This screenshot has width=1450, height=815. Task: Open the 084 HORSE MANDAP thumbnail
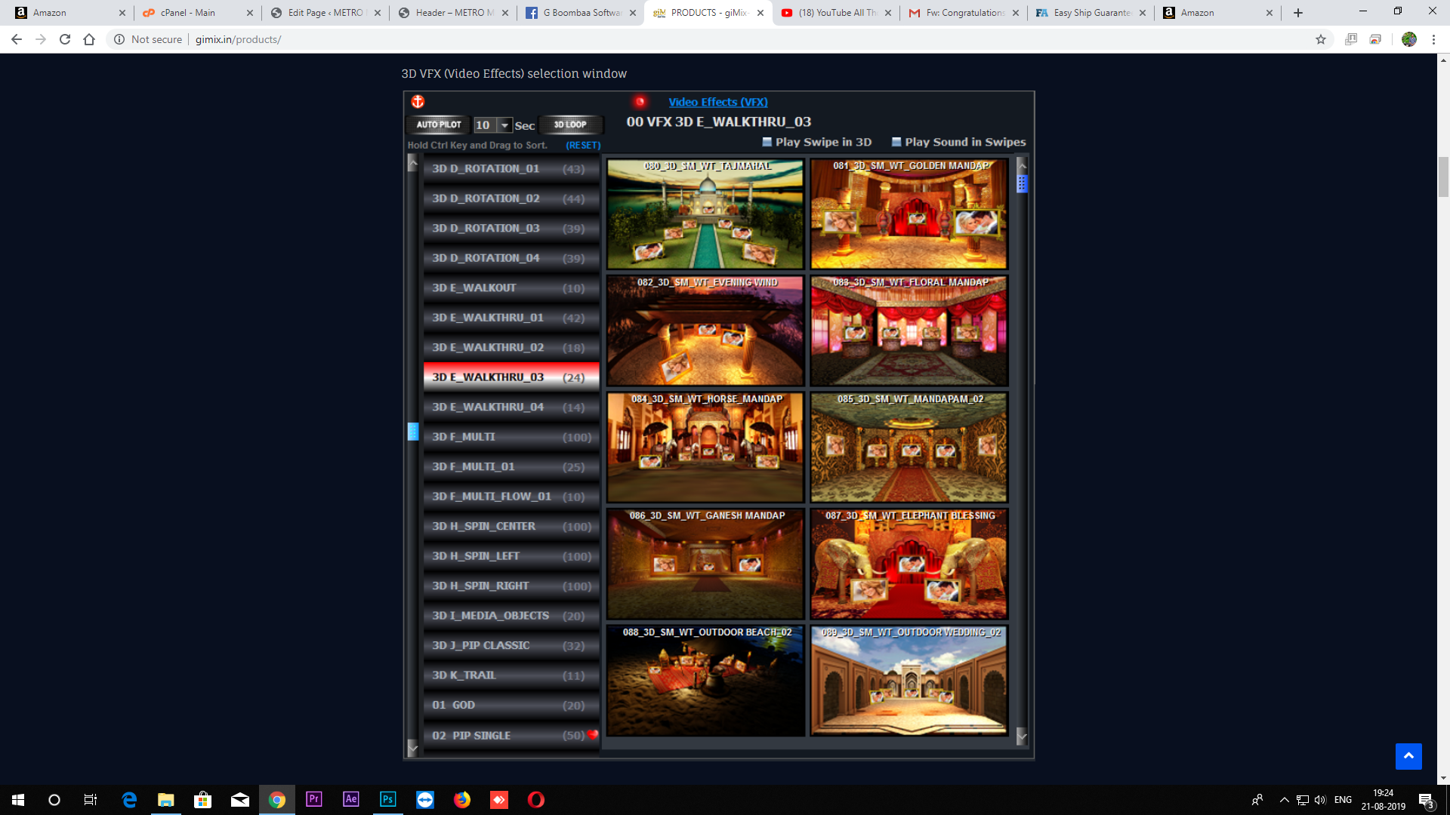pos(705,447)
